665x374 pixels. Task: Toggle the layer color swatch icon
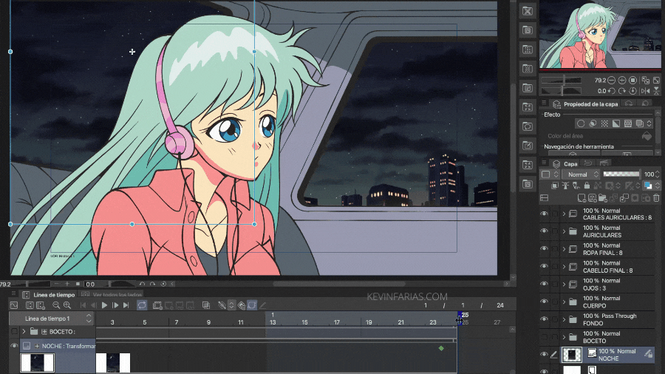pos(647,186)
